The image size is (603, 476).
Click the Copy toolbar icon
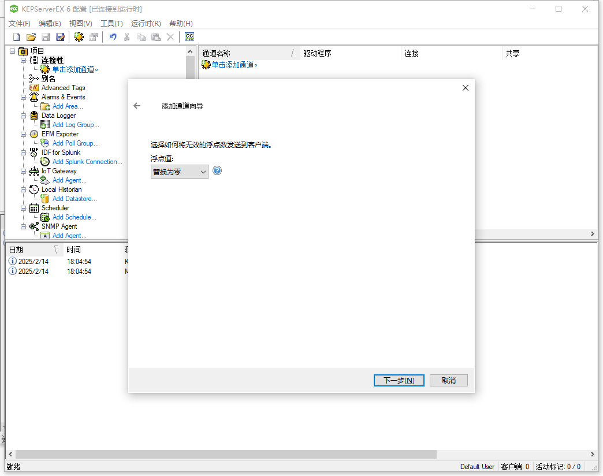pyautogui.click(x=141, y=37)
